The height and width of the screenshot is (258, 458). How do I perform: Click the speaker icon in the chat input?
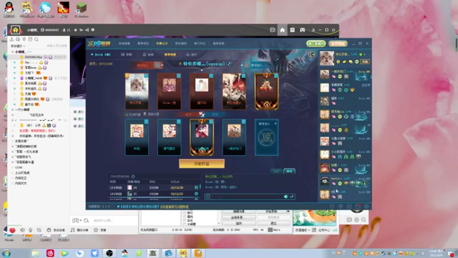click(286, 197)
